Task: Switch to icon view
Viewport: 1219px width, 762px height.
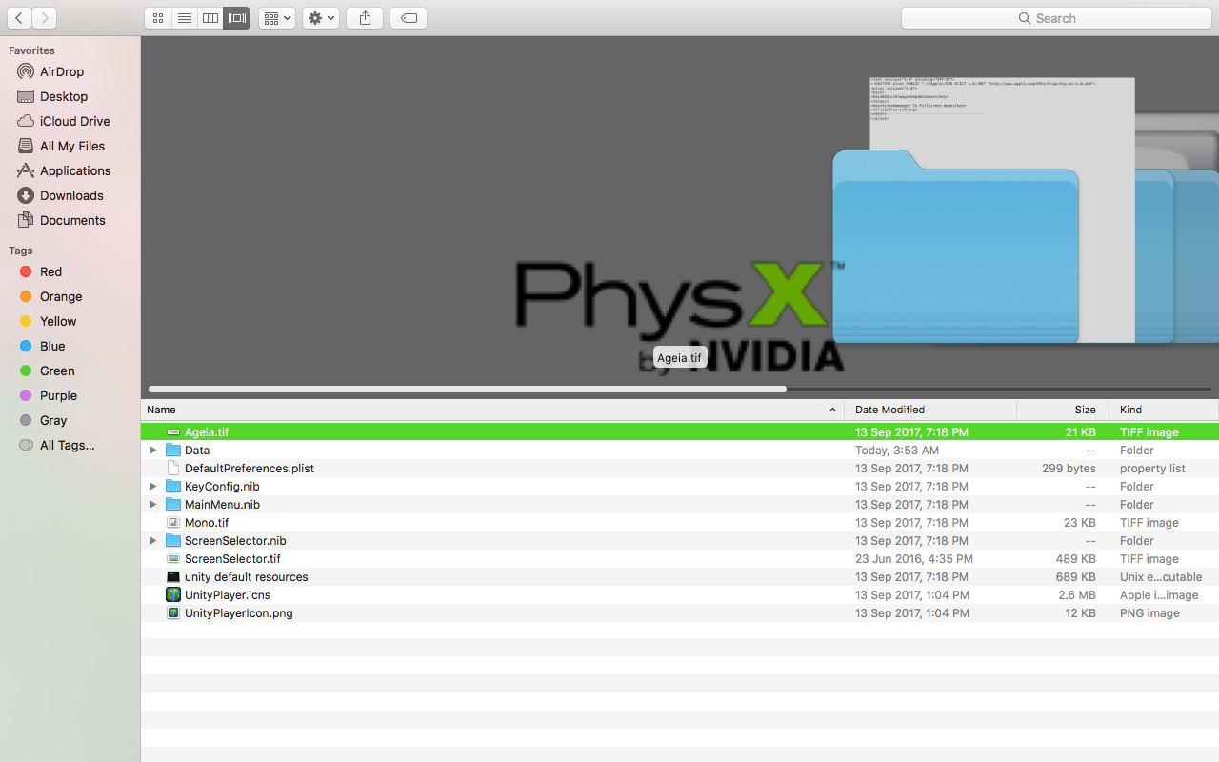Action: point(158,18)
